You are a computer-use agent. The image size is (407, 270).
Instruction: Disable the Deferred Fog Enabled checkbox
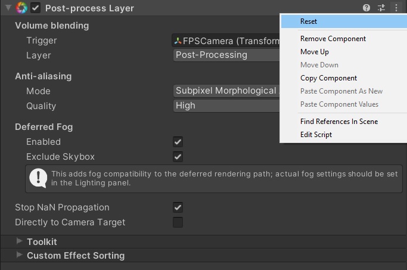coord(178,142)
